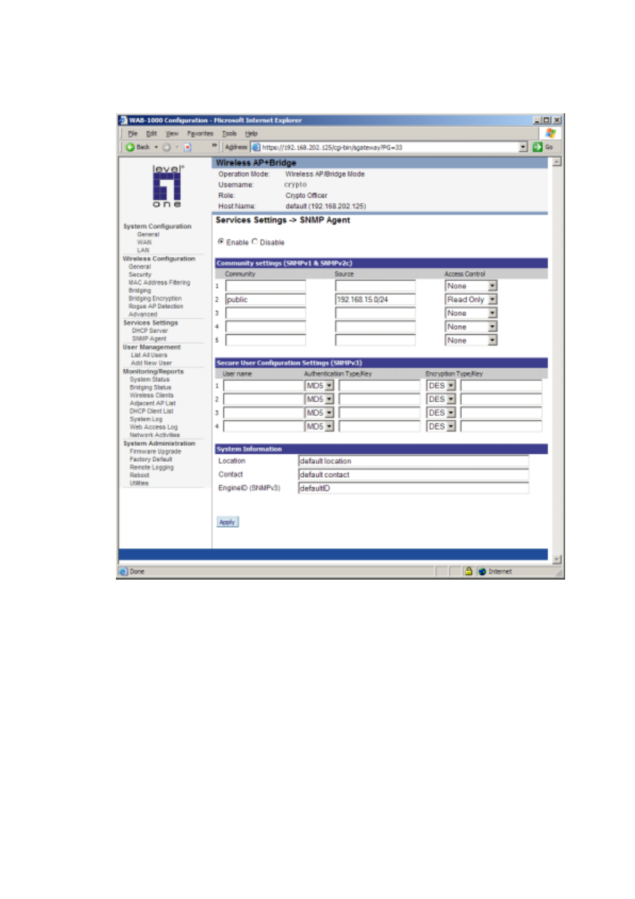Open the Web Access Log link
This screenshot has width=635, height=899.
[154, 427]
